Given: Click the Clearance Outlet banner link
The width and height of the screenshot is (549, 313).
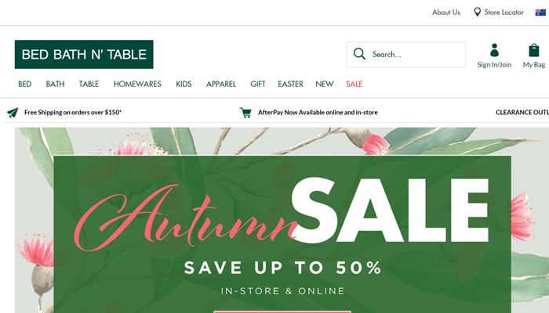Looking at the screenshot, I should click(522, 113).
